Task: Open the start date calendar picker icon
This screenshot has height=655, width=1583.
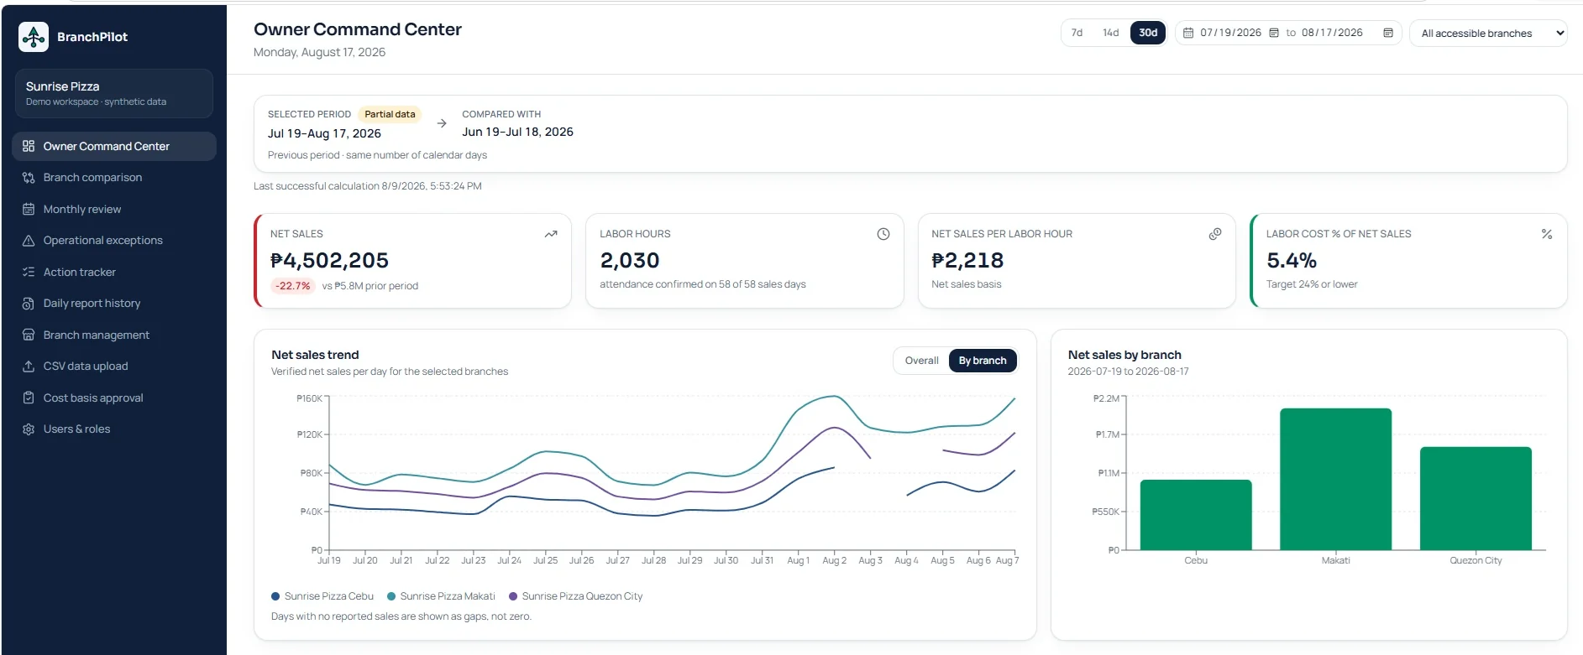Action: tap(1274, 33)
